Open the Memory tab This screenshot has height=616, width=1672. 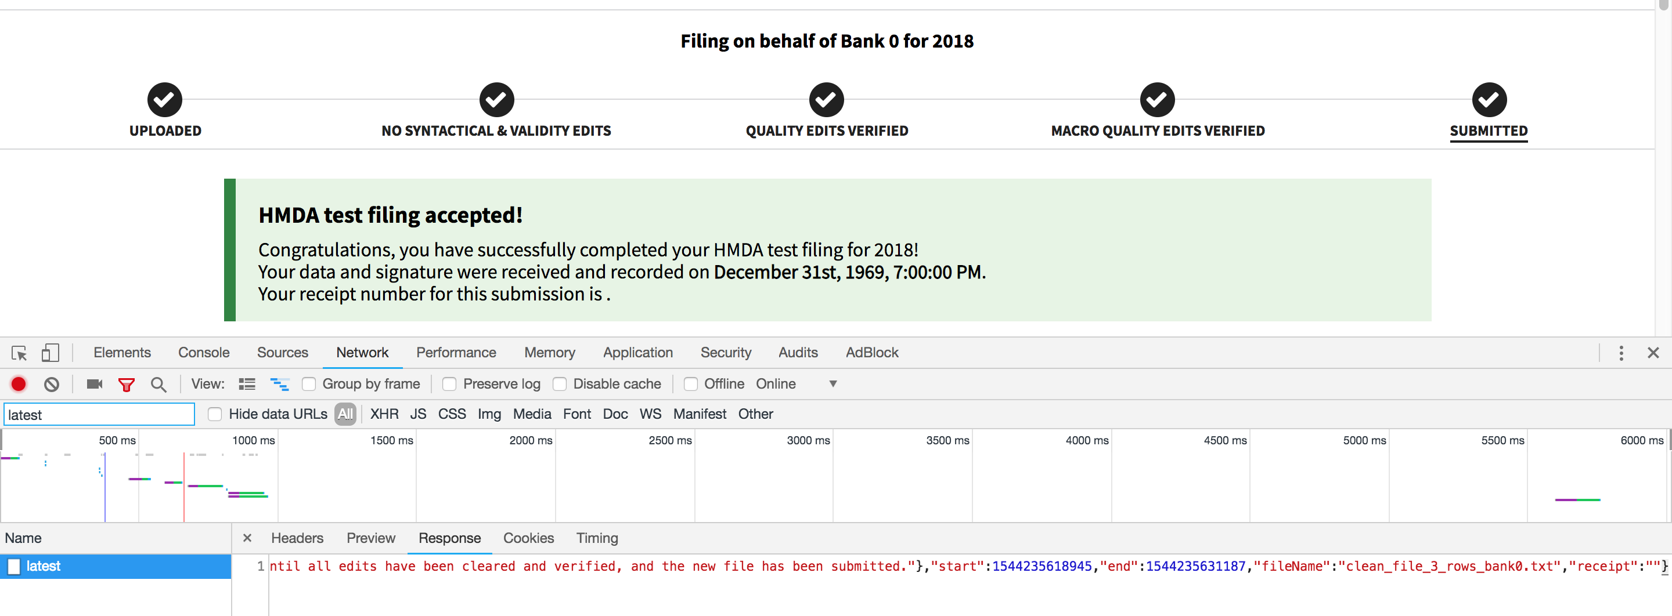[550, 352]
